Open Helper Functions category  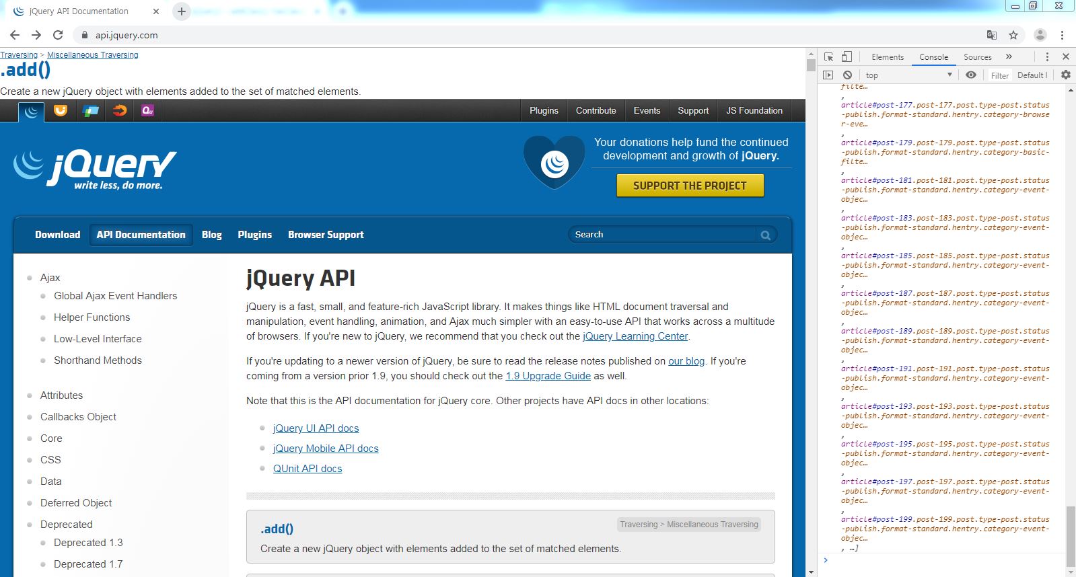[92, 317]
